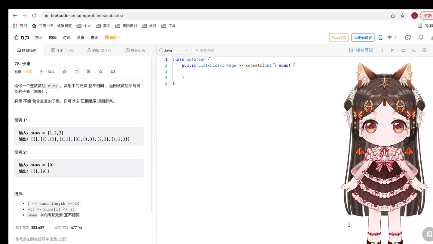433x244 pixels.
Task: Switch to the 题解 (2.7k) tab
Action: point(99,50)
